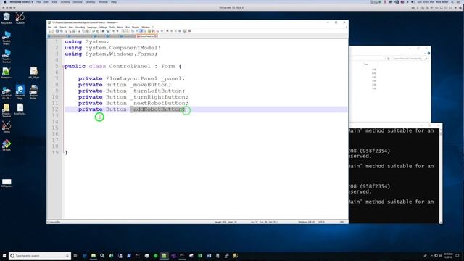Open the Settings menu
This screenshot has width=464, height=261.
(103, 27)
